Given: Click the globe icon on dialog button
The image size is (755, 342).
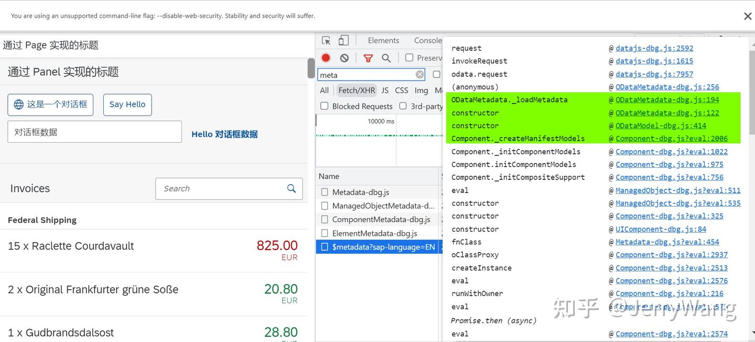Looking at the screenshot, I should pyautogui.click(x=18, y=105).
